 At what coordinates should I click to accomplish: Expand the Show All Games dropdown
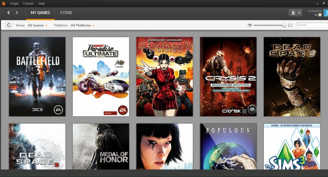[37, 26]
